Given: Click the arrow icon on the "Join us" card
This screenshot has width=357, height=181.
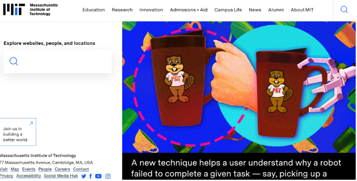Looking at the screenshot, I should [x=30, y=124].
